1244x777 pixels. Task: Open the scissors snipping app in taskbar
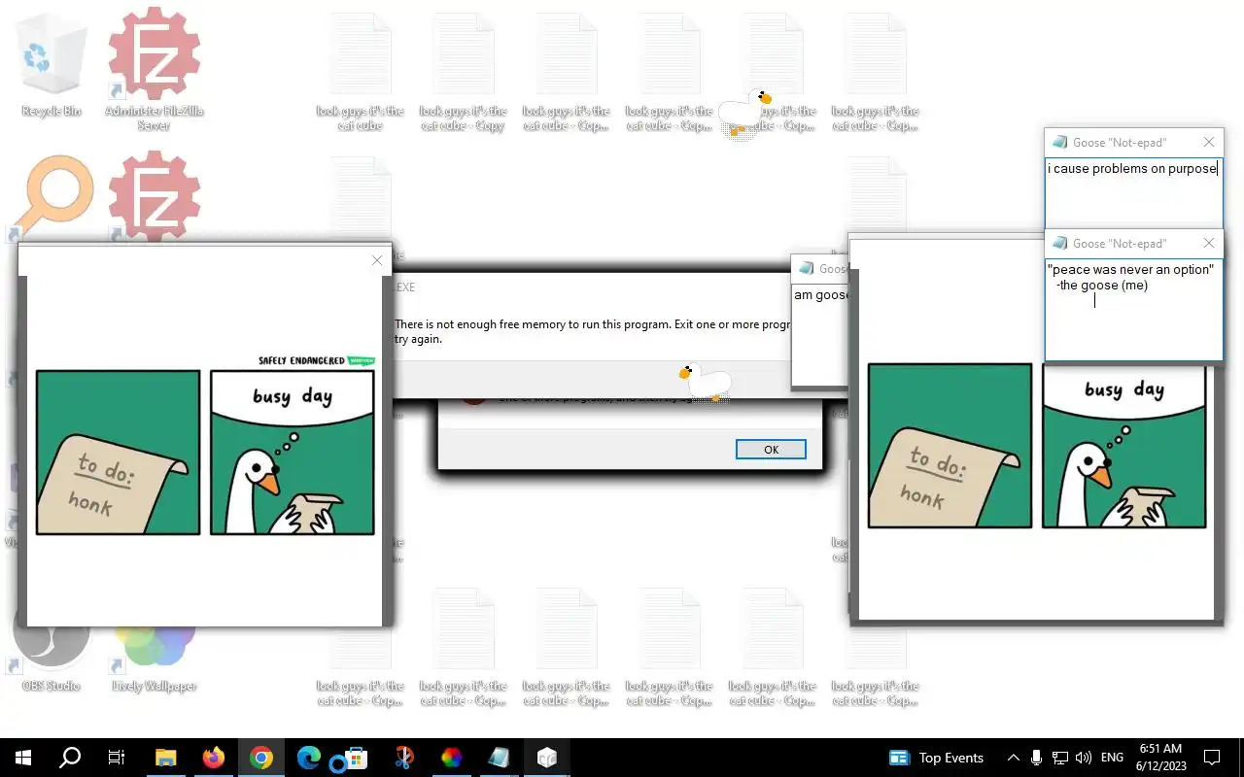pos(403,758)
